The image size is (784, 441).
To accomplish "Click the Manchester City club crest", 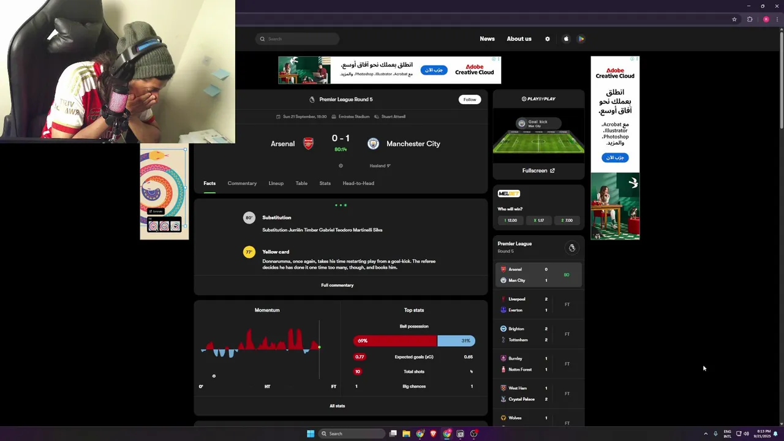I will tap(373, 143).
